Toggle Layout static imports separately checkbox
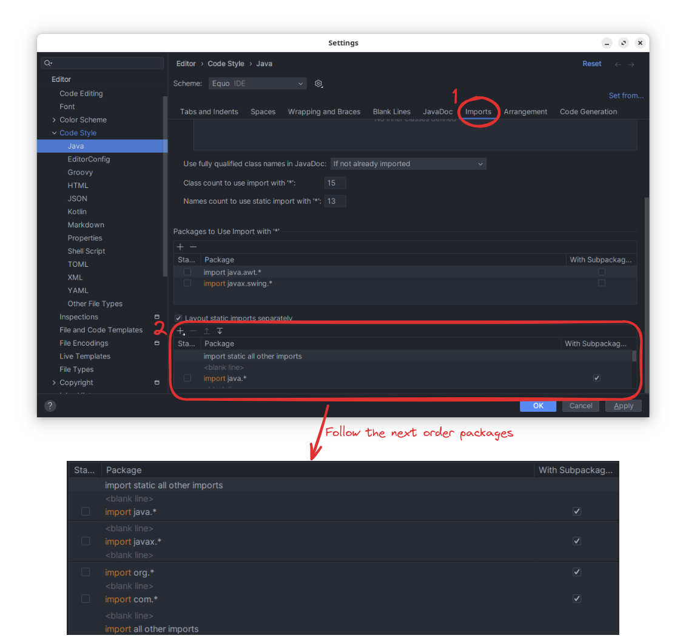This screenshot has height=641, width=686. coord(178,318)
